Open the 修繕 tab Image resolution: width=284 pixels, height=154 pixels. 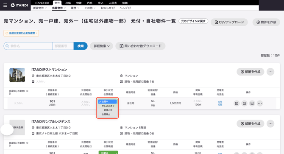[x=125, y=3]
